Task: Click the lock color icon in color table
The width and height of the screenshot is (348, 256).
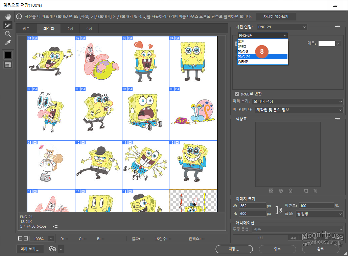Action: click(x=291, y=191)
